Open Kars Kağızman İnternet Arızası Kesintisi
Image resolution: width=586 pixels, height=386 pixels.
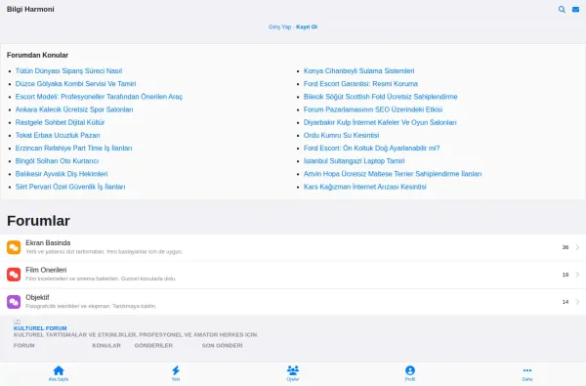[x=364, y=187]
